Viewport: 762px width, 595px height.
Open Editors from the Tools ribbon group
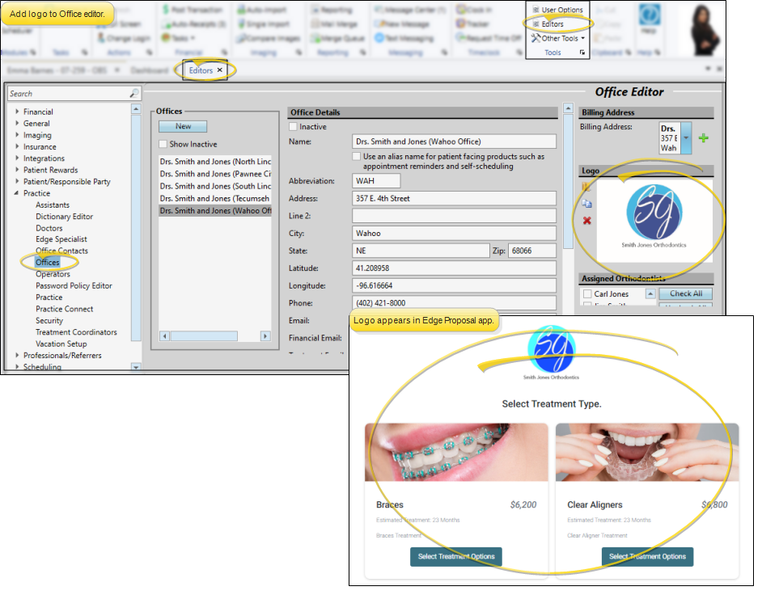[552, 24]
